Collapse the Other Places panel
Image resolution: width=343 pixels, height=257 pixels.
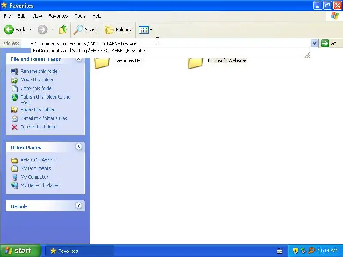point(79,147)
